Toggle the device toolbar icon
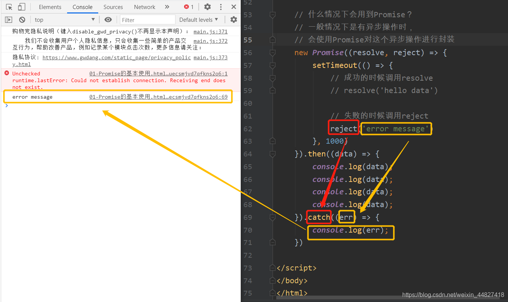Image resolution: width=508 pixels, height=302 pixels. pyautogui.click(x=21, y=7)
